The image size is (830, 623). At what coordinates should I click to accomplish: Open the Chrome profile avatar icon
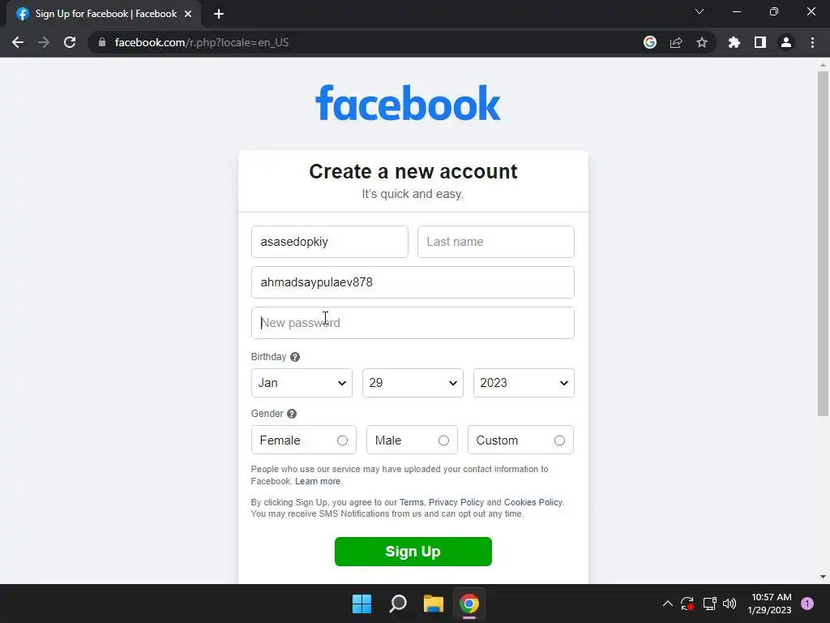coord(786,42)
